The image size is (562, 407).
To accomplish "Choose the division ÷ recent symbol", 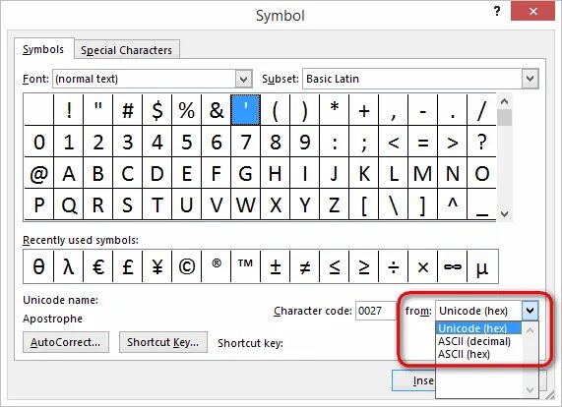I will pyautogui.click(x=394, y=266).
